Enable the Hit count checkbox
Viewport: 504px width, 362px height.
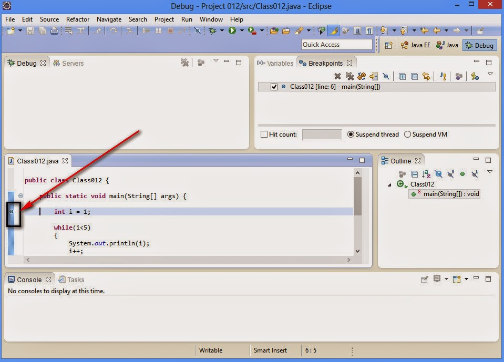(x=264, y=134)
